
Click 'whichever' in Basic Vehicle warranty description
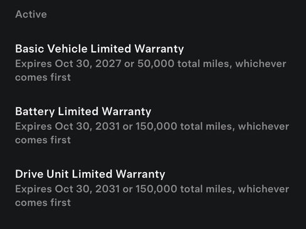pyautogui.click(x=261, y=63)
